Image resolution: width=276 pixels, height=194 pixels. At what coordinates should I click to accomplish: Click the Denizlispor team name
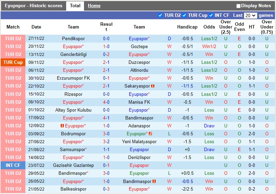coord(139,157)
